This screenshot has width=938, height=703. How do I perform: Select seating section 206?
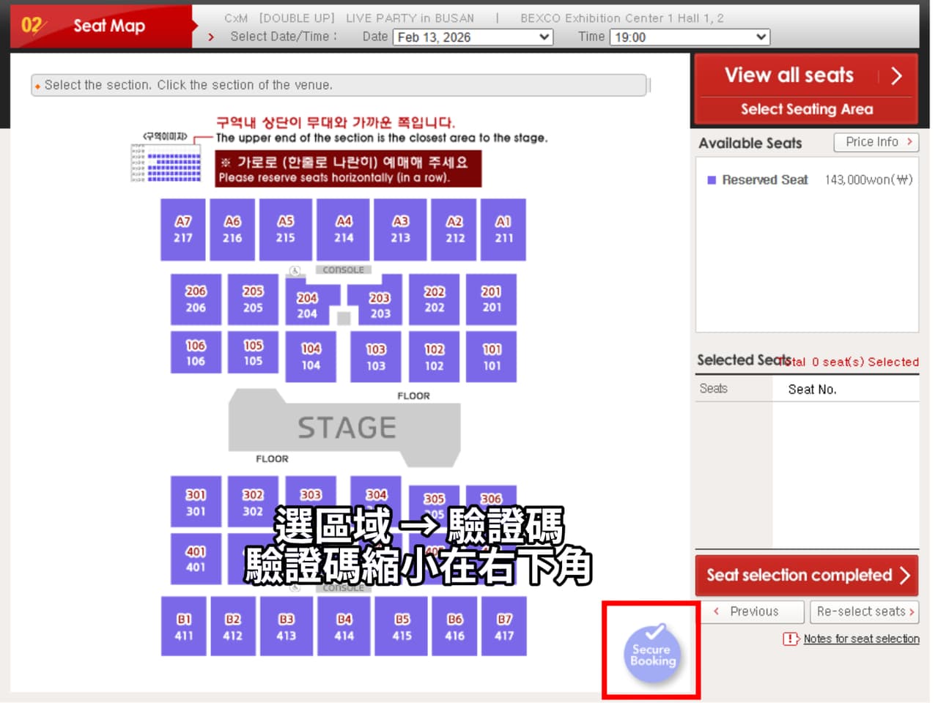tap(196, 300)
